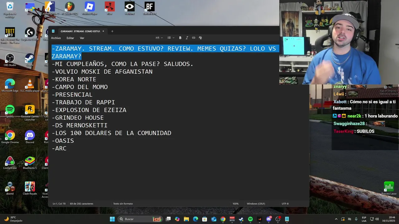The width and height of the screenshot is (399, 224).
Task: Open the H1 heading dropdown
Action: tap(159, 38)
